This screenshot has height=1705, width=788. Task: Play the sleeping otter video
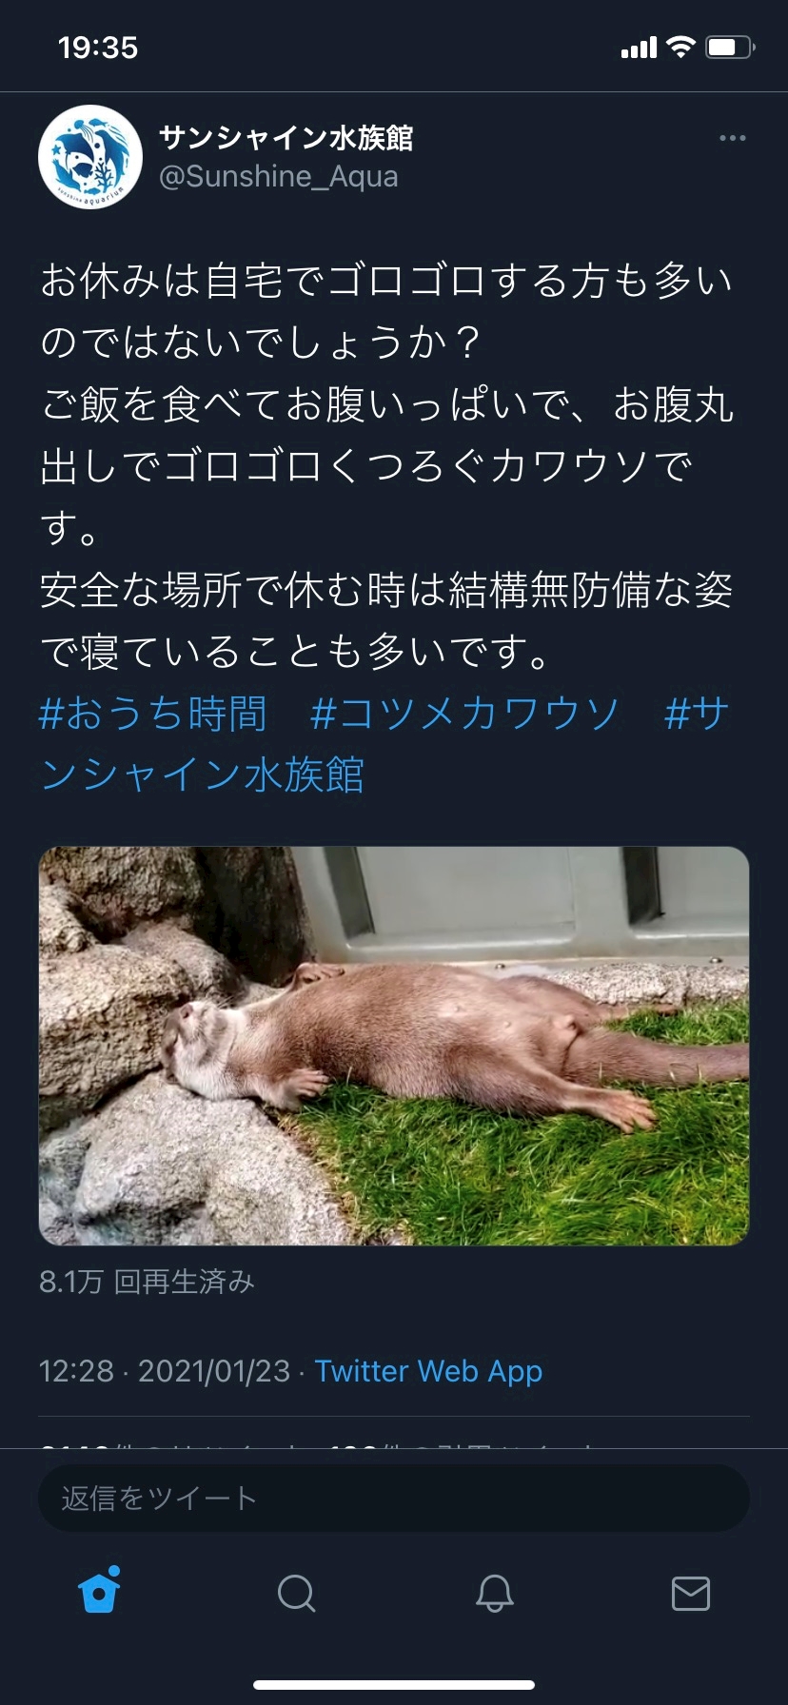pos(394,1046)
